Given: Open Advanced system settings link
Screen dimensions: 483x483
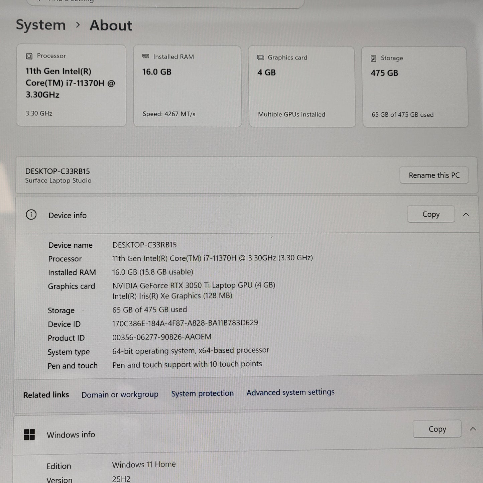Looking at the screenshot, I should pyautogui.click(x=290, y=392).
